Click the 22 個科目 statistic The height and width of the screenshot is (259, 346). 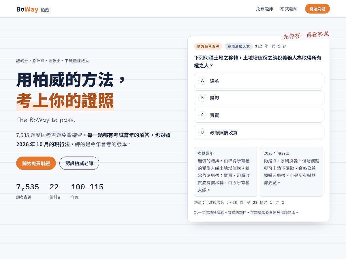coord(55,191)
